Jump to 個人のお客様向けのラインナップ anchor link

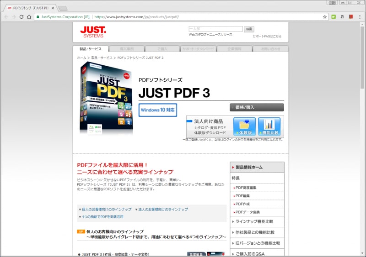(x=107, y=210)
